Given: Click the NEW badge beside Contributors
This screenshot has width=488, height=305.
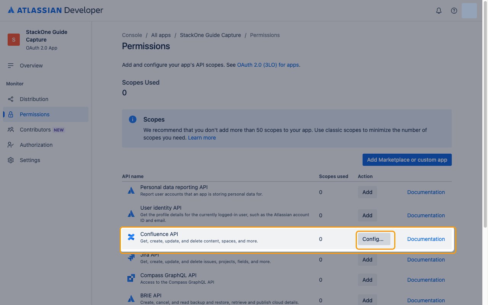Looking at the screenshot, I should coord(59,130).
